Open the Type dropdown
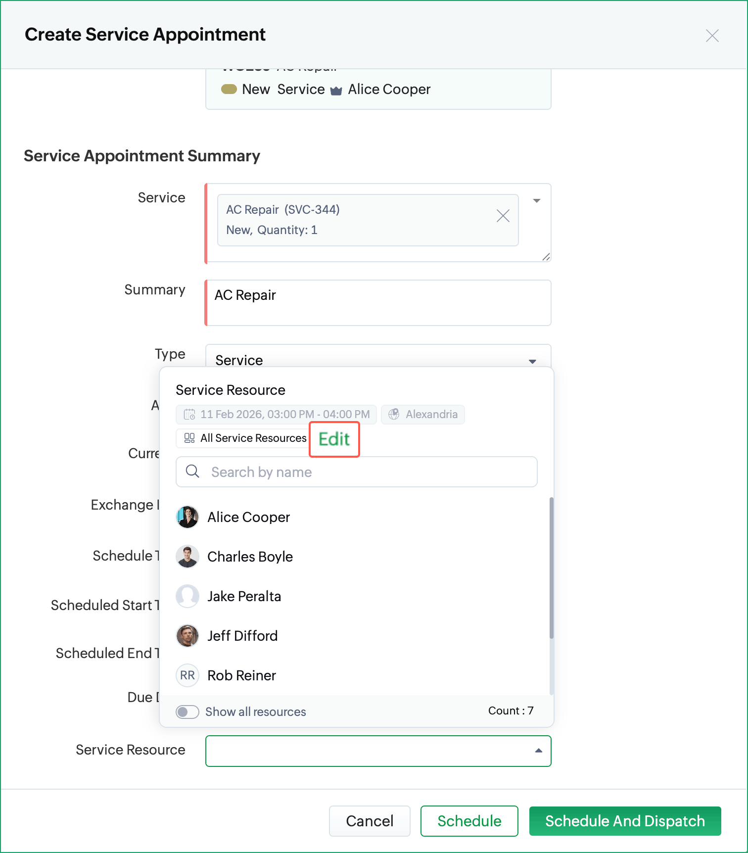748x853 pixels. pyautogui.click(x=532, y=361)
